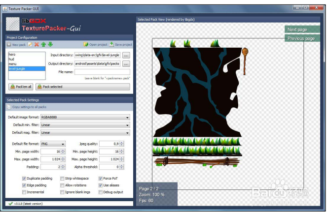The width and height of the screenshot is (328, 214).
Task: Click the Padding spinner
Action: (53, 167)
